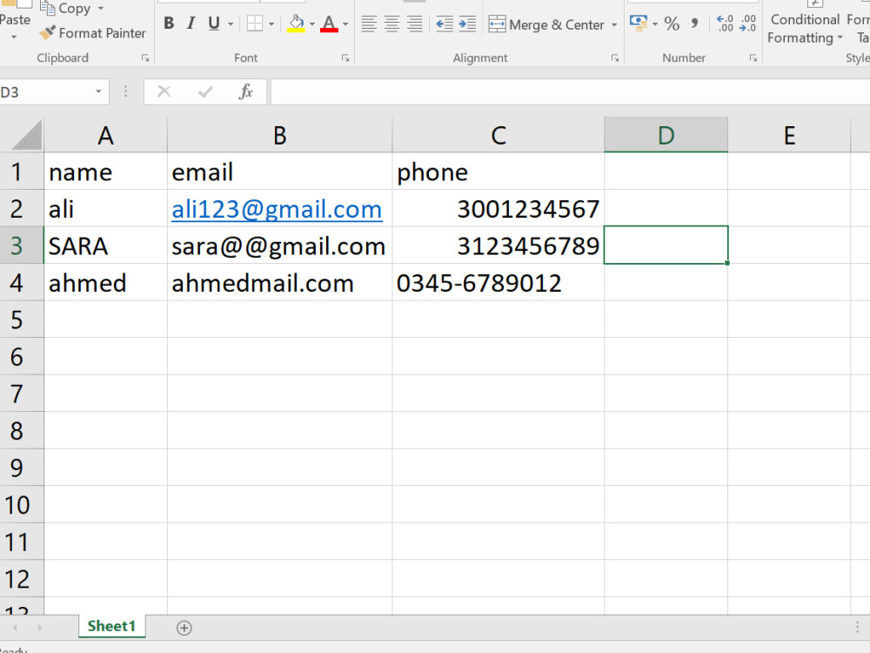Select column E header
This screenshot has height=653, width=870.
(789, 135)
